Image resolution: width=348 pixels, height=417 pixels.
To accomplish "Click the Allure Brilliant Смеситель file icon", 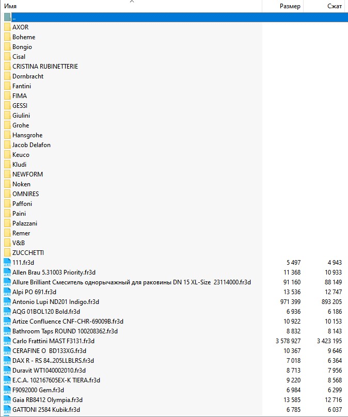I will (x=7, y=282).
